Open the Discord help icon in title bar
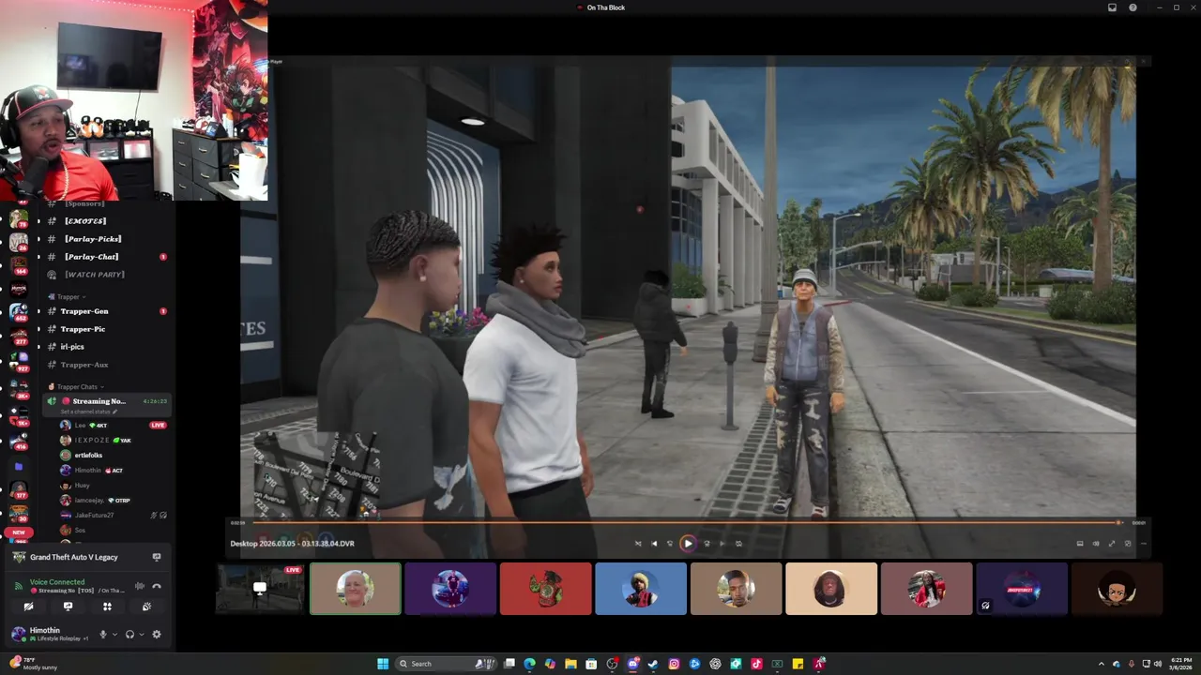This screenshot has height=675, width=1201. pyautogui.click(x=1133, y=7)
